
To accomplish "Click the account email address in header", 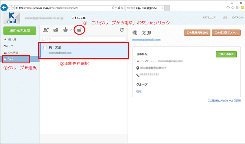I will tap(44, 18).
